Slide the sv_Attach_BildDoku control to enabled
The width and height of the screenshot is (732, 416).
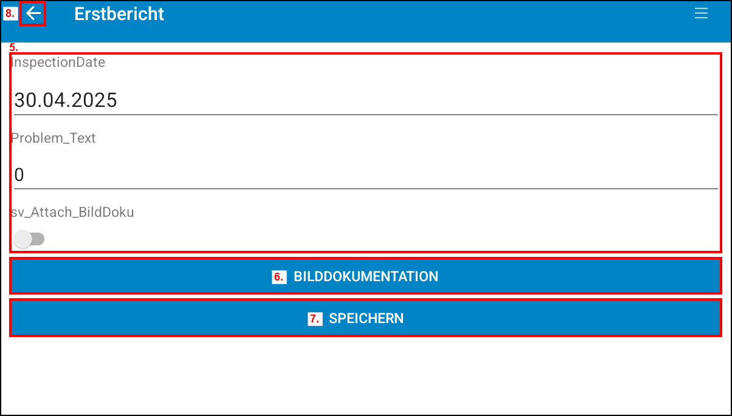[x=28, y=239]
